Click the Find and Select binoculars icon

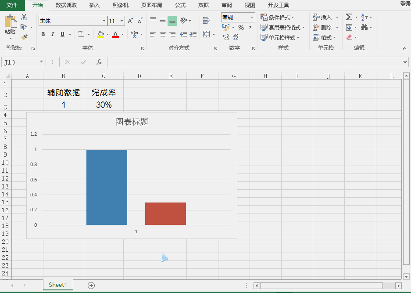coord(365,27)
